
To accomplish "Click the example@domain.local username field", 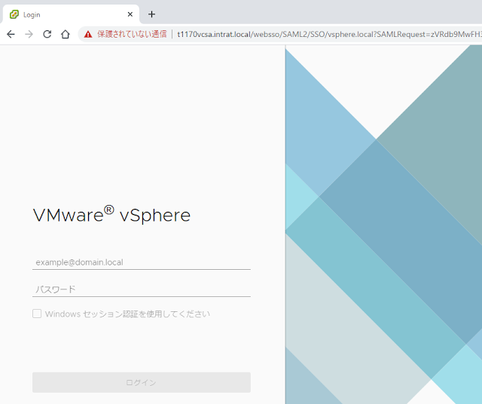I will 142,262.
